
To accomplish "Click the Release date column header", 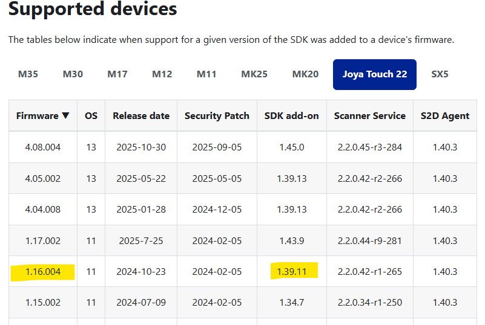I will pos(141,116).
